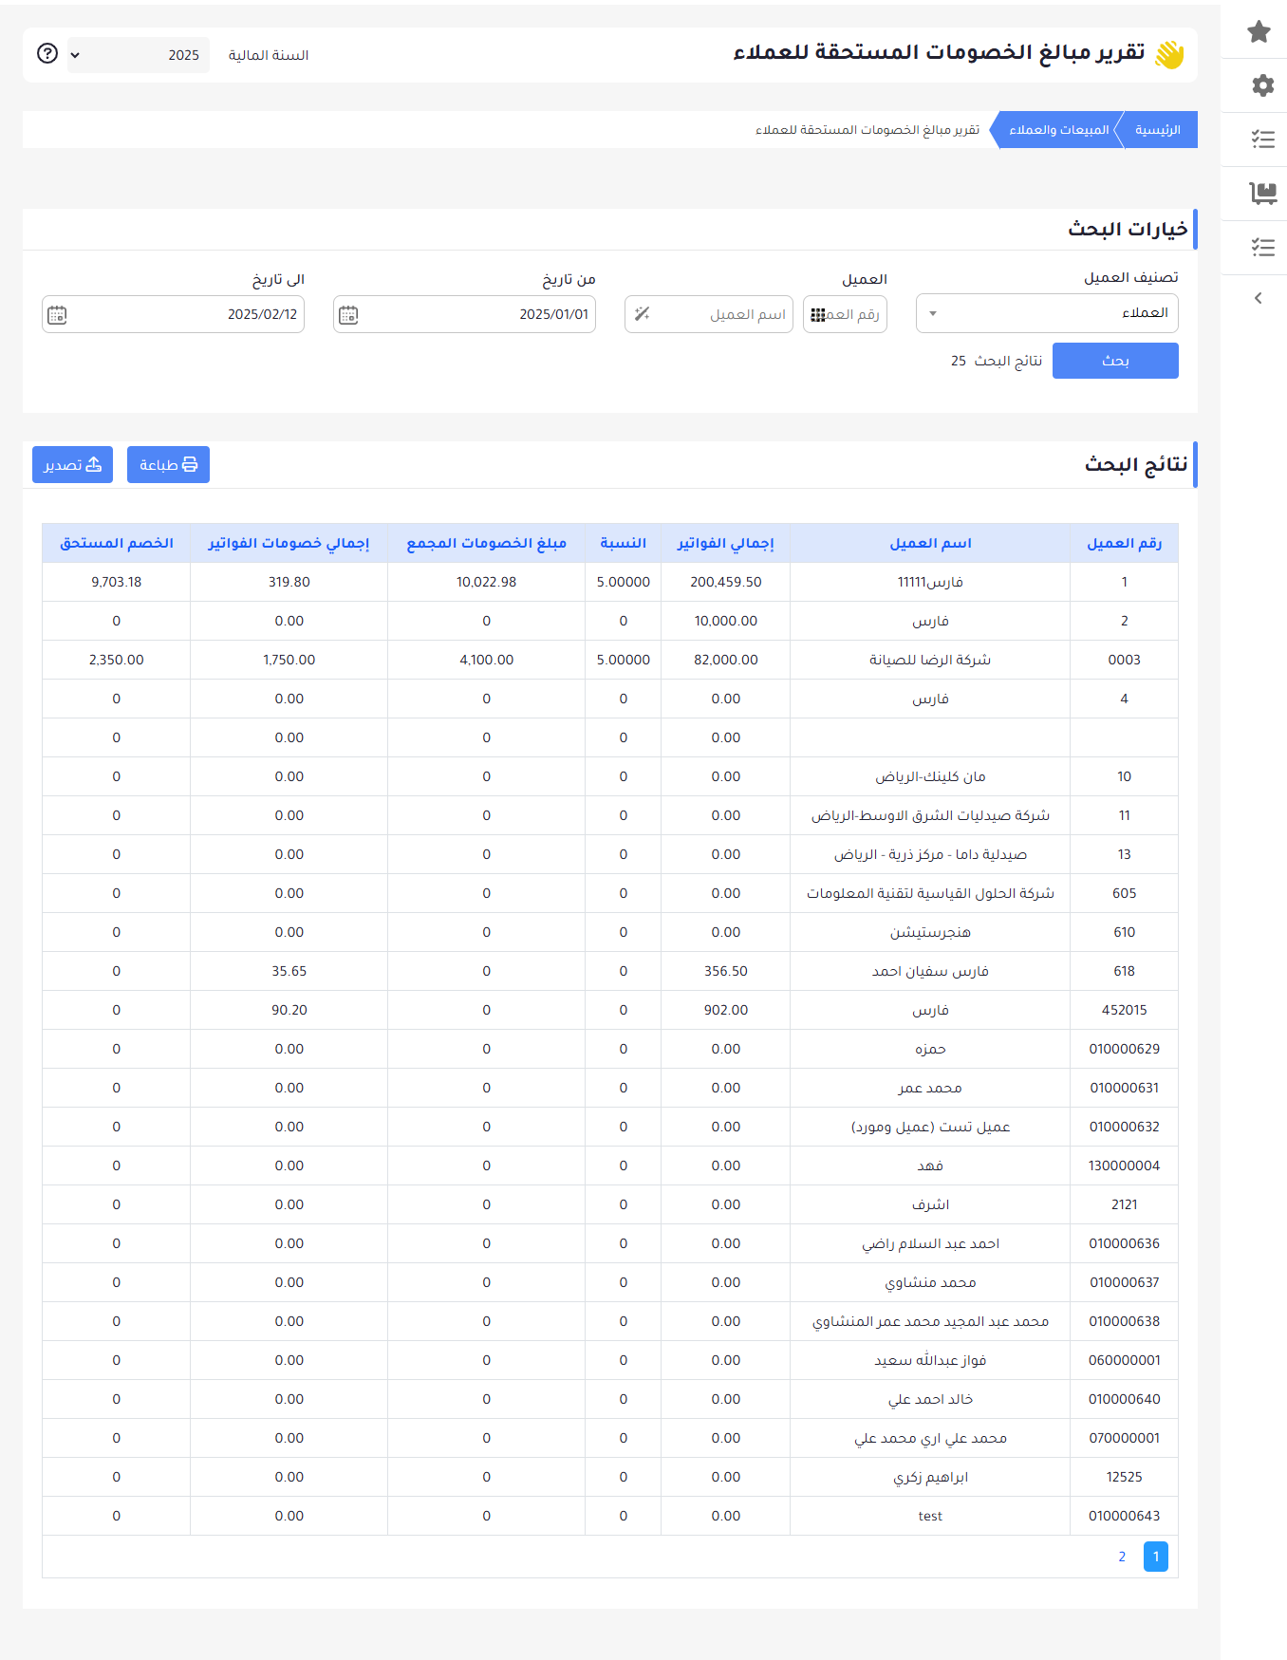Viewport: 1287px width, 1660px height.
Task: Go to the المبيعات والعملاء breadcrumb
Action: (x=1058, y=130)
